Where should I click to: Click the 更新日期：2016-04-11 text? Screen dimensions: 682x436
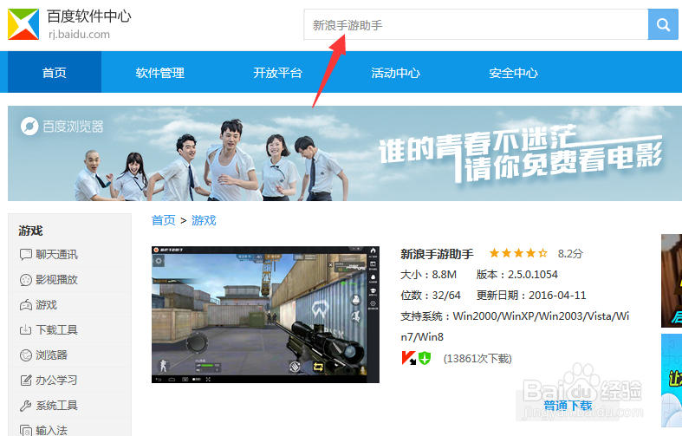click(x=531, y=296)
